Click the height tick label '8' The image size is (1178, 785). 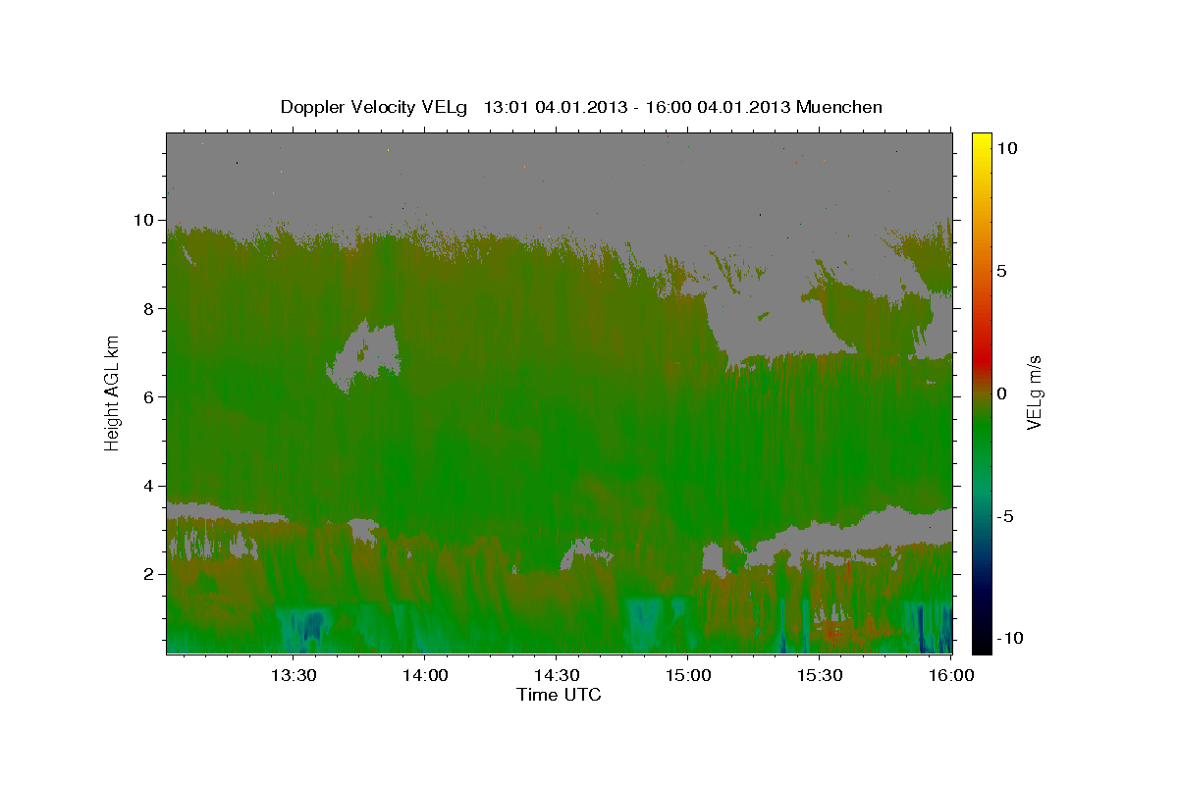[151, 308]
